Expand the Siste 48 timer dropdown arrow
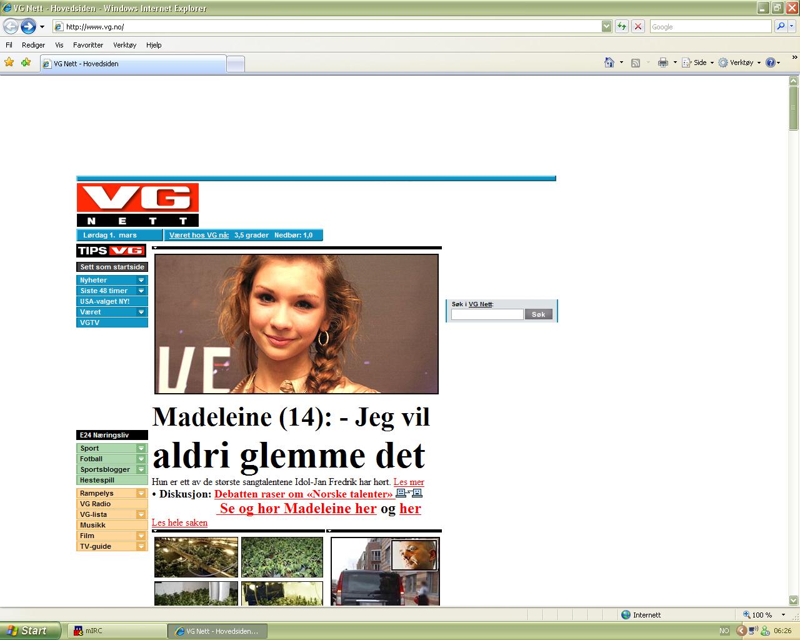This screenshot has width=800, height=640. tap(141, 291)
